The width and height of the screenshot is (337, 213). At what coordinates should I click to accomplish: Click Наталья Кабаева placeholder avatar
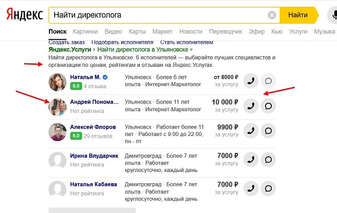pyautogui.click(x=57, y=189)
